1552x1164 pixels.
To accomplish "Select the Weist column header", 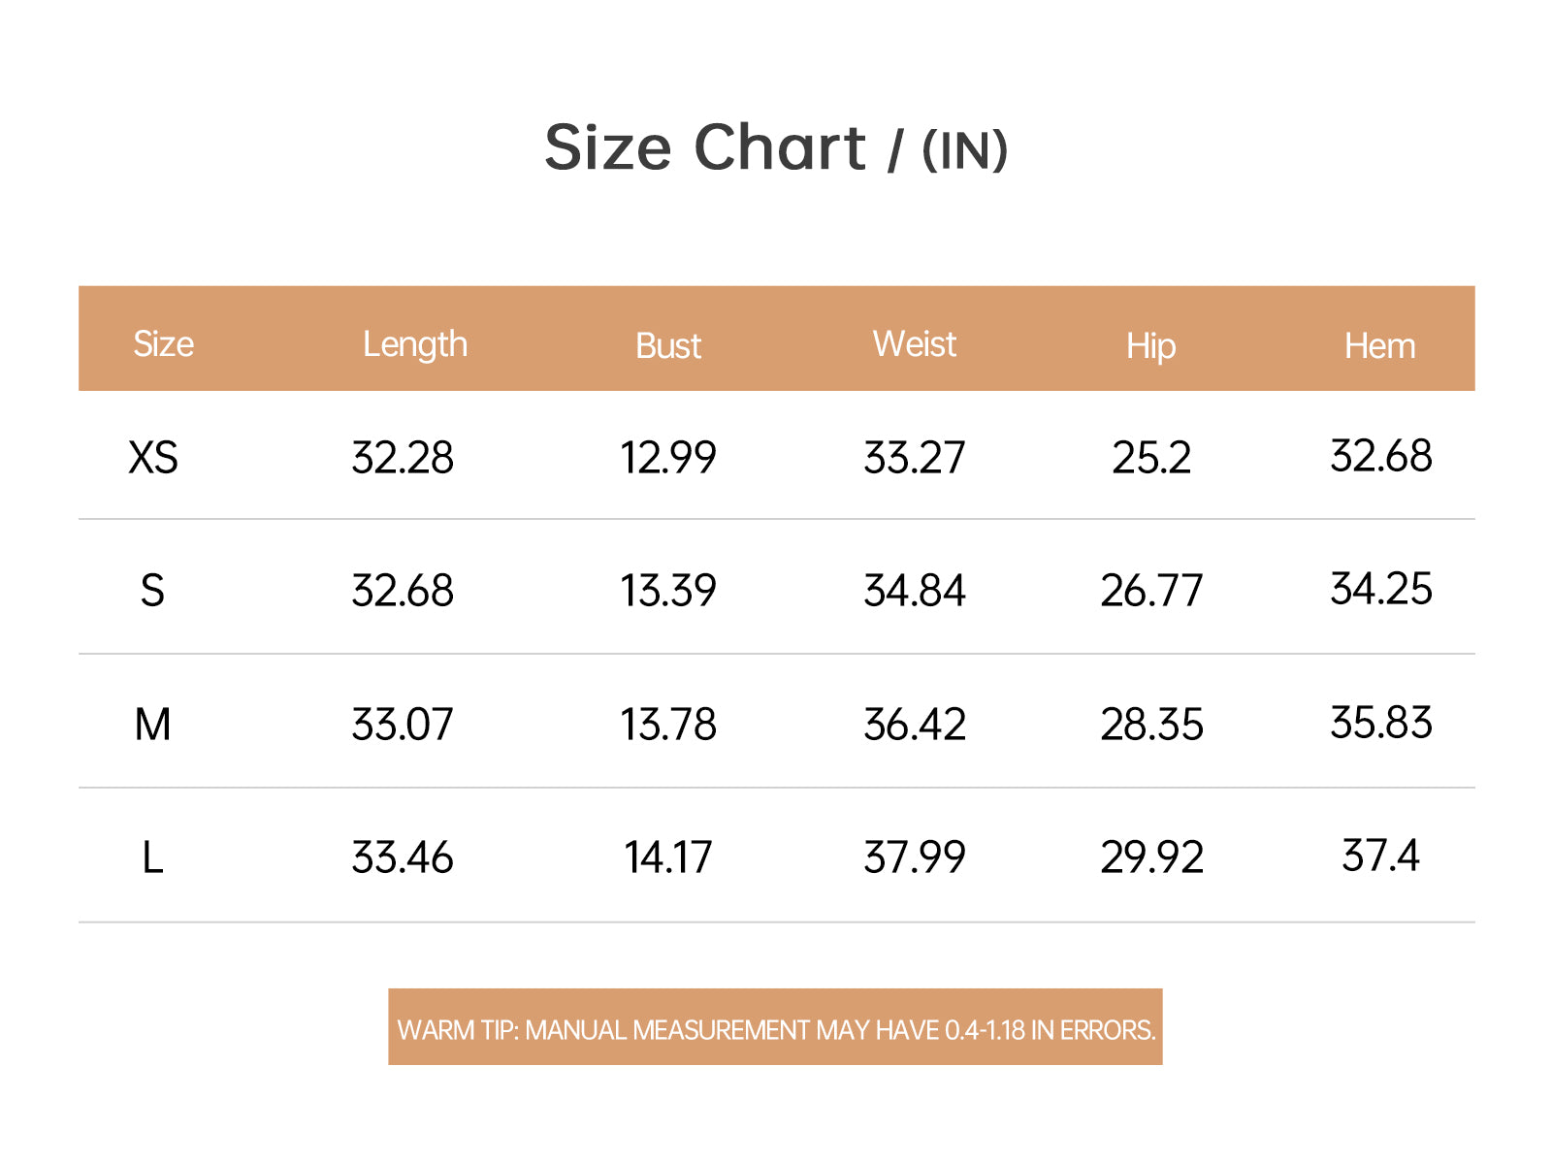I will (914, 343).
